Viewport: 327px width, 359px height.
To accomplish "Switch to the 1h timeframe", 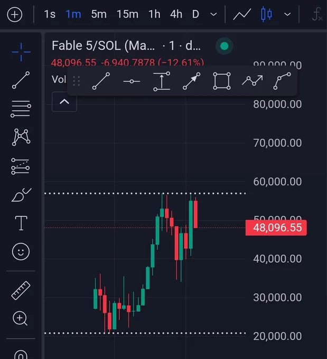I will coord(154,14).
